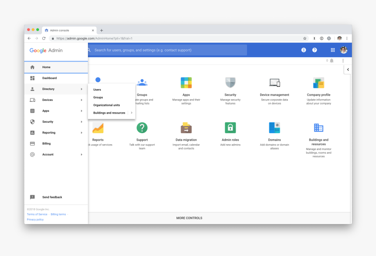Select Buildings and resources in flyout

coord(109,113)
